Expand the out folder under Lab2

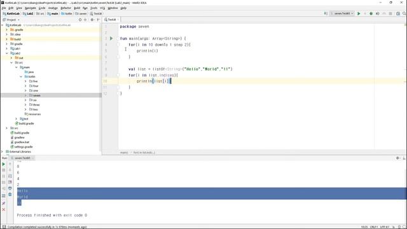tap(11, 58)
